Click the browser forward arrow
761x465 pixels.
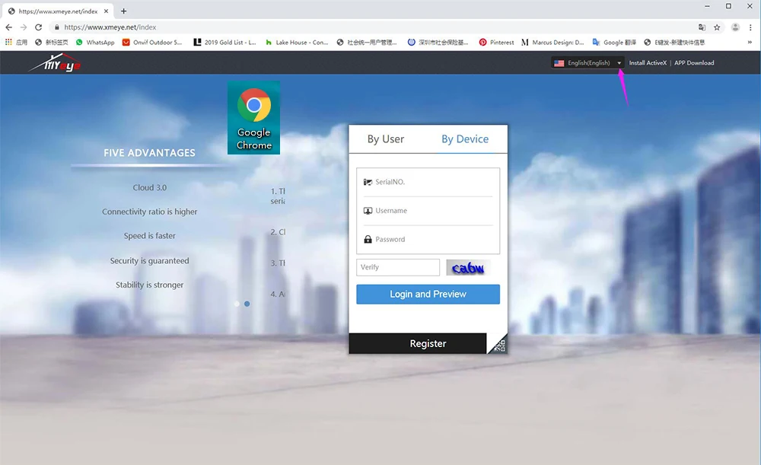(24, 27)
